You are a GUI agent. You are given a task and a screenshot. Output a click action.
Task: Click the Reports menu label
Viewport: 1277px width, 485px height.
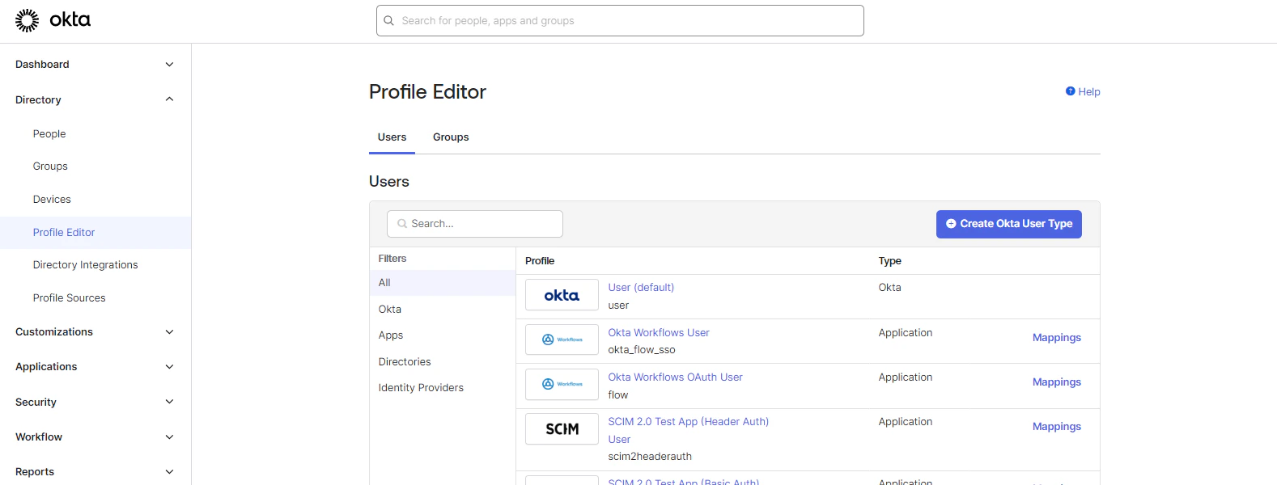pyautogui.click(x=35, y=472)
